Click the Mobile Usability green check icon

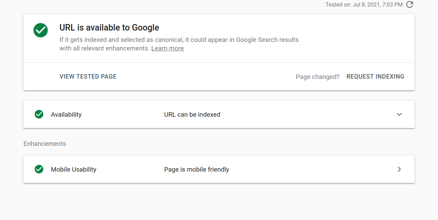coord(39,169)
